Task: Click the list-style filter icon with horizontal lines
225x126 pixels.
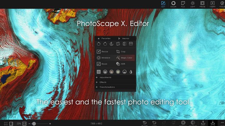Action: click(99, 72)
